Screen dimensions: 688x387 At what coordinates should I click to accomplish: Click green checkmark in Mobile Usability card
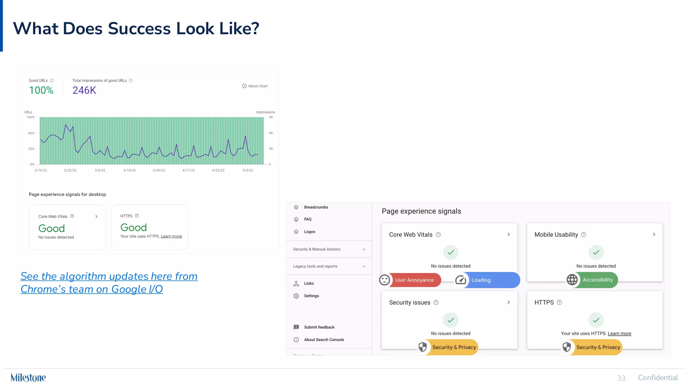point(596,252)
